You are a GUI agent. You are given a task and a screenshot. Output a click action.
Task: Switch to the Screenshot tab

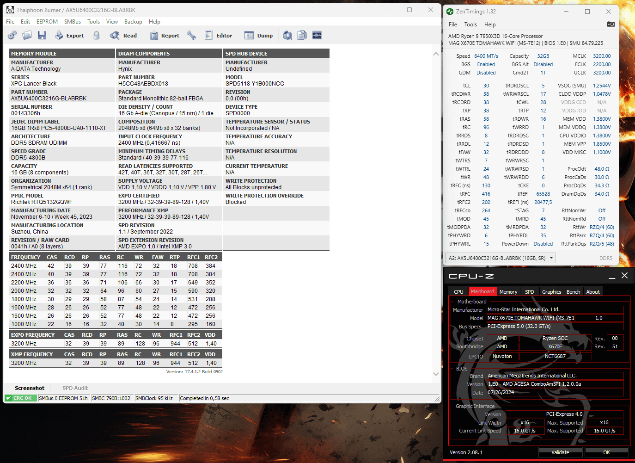[x=30, y=388]
